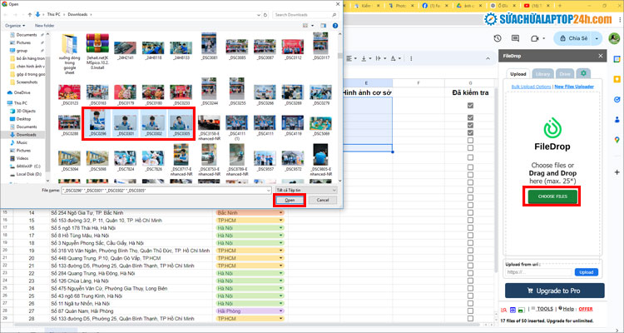The width and height of the screenshot is (624, 333).
Task: Open the file type Tất cả Tệp tin dropdown
Action: coord(306,191)
